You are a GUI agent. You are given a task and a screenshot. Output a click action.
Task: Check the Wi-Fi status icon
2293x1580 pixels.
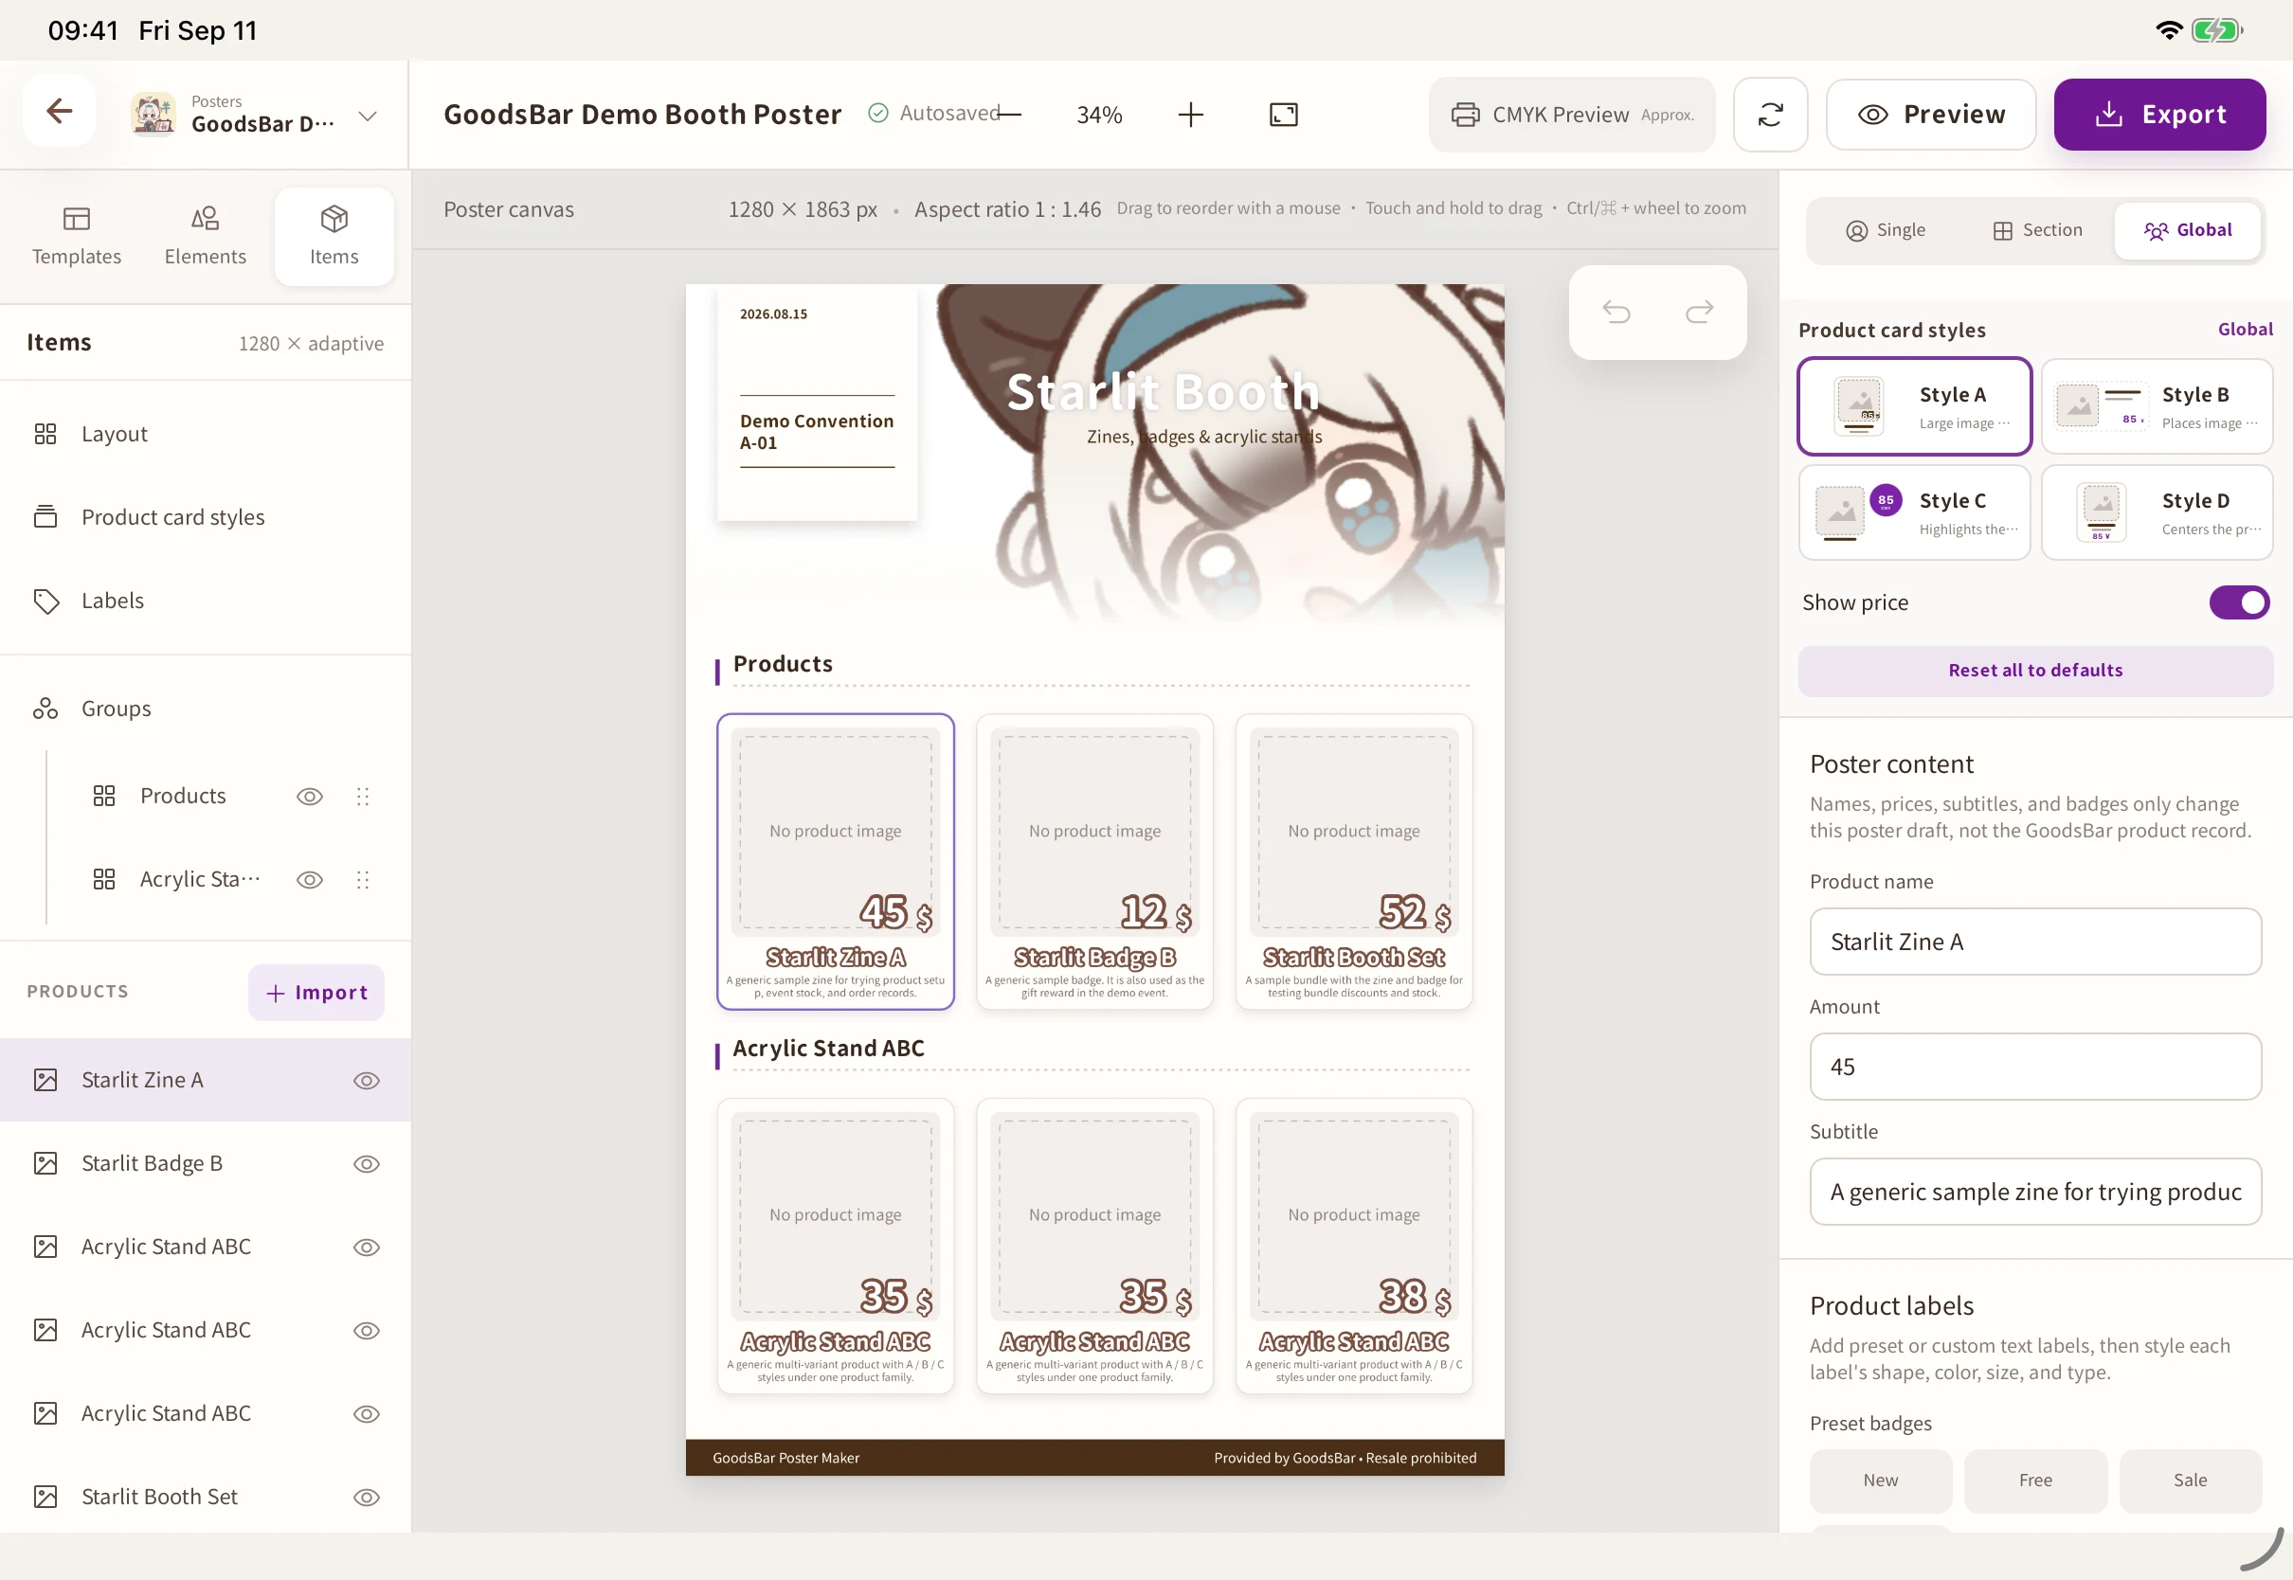point(2168,29)
